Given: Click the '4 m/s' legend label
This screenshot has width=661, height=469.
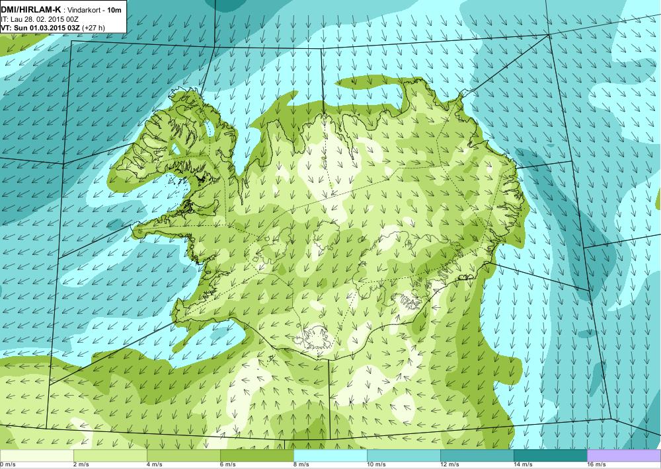Looking at the screenshot, I should pos(155,465).
